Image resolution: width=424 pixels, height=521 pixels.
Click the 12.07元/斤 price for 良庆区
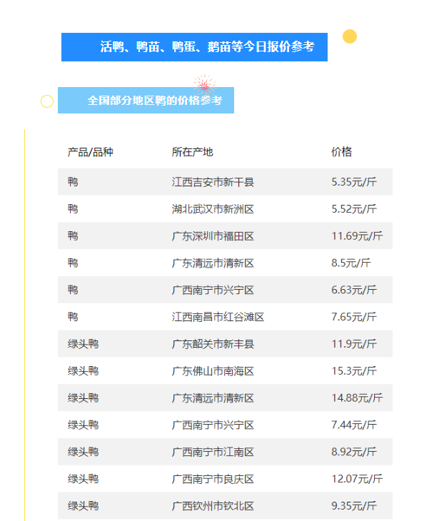tap(357, 479)
